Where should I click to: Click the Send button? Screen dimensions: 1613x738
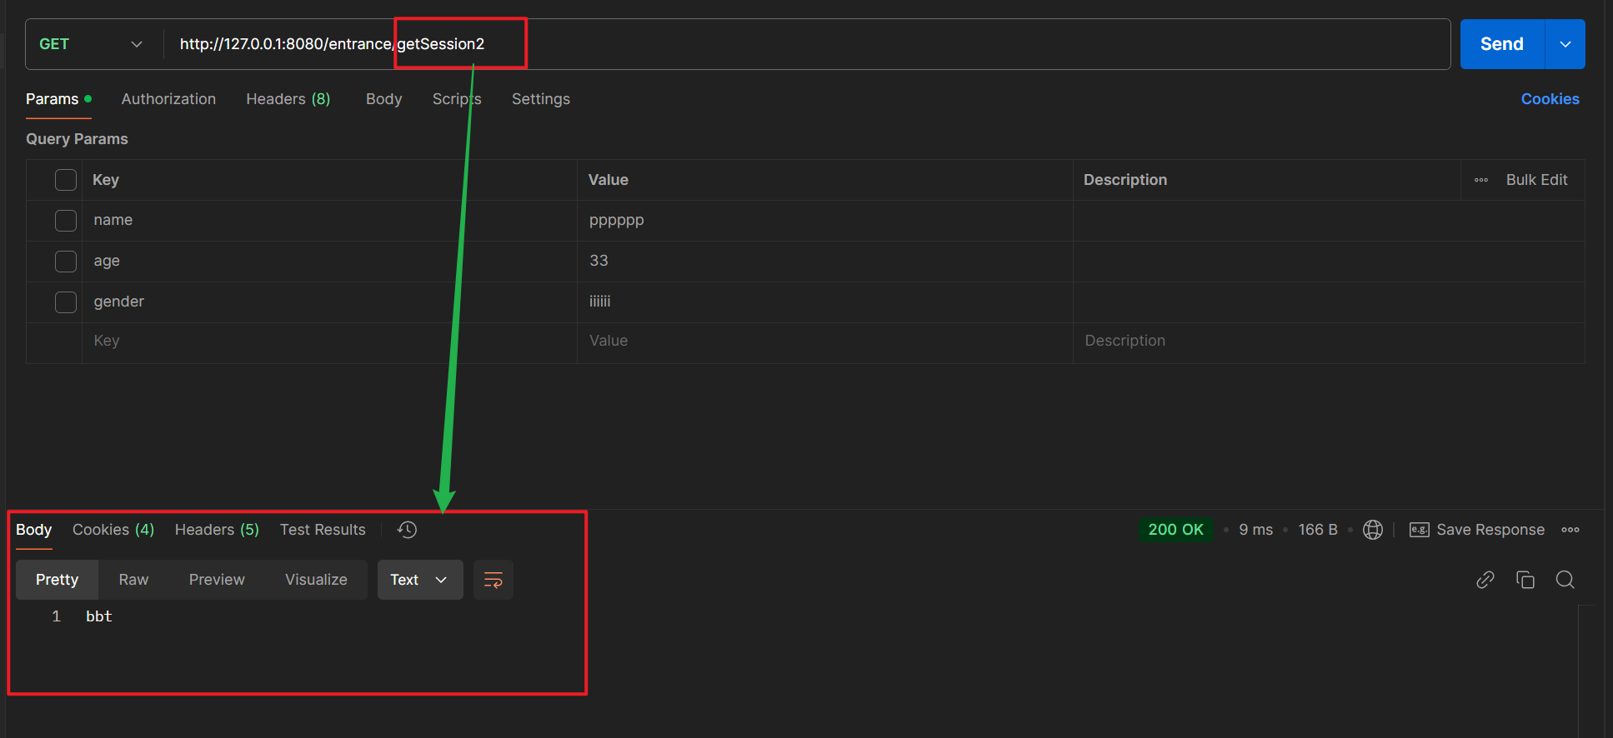1502,44
